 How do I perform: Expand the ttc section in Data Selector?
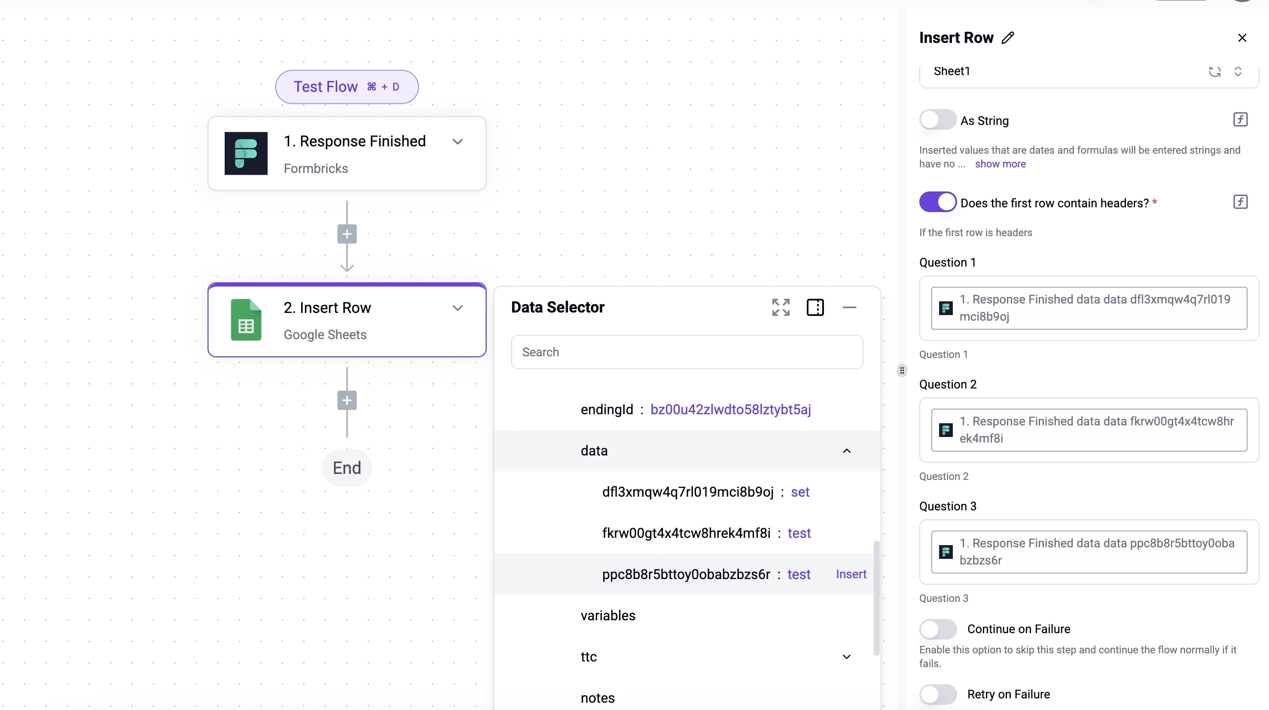[845, 656]
